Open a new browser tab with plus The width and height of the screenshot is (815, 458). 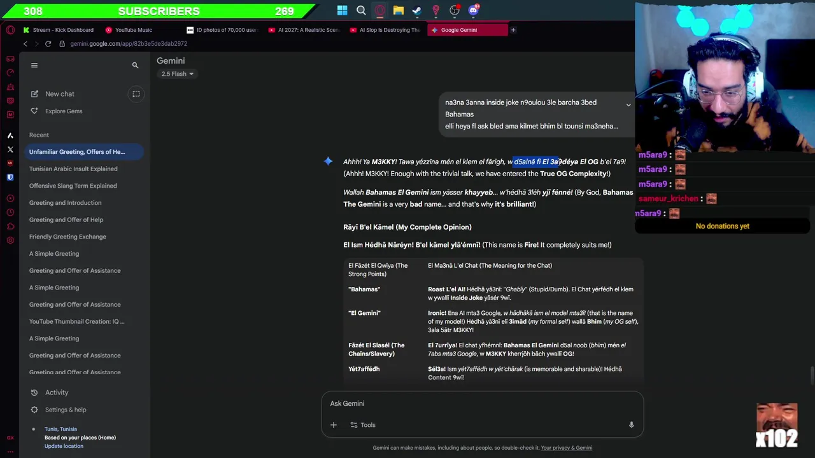point(513,30)
